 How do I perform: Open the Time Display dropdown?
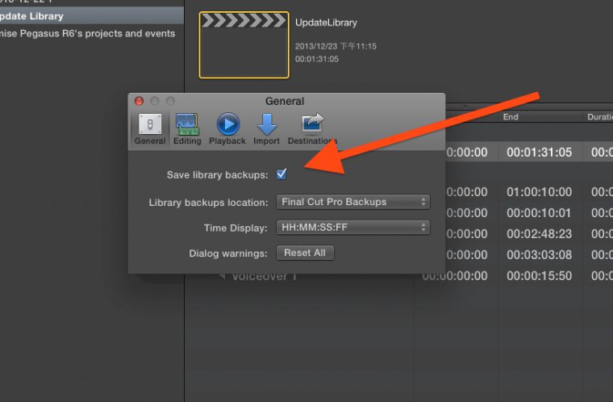353,228
